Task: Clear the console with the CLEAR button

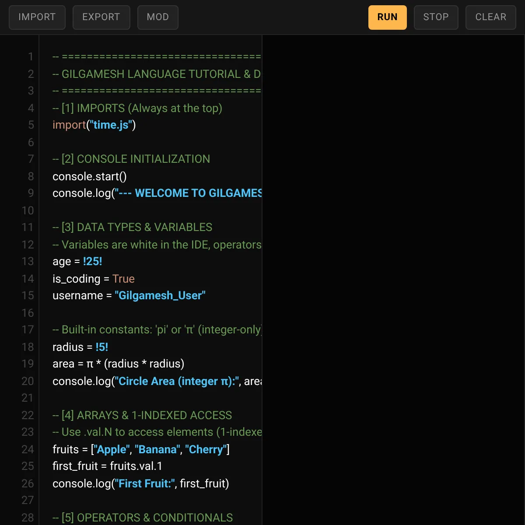Action: [490, 17]
